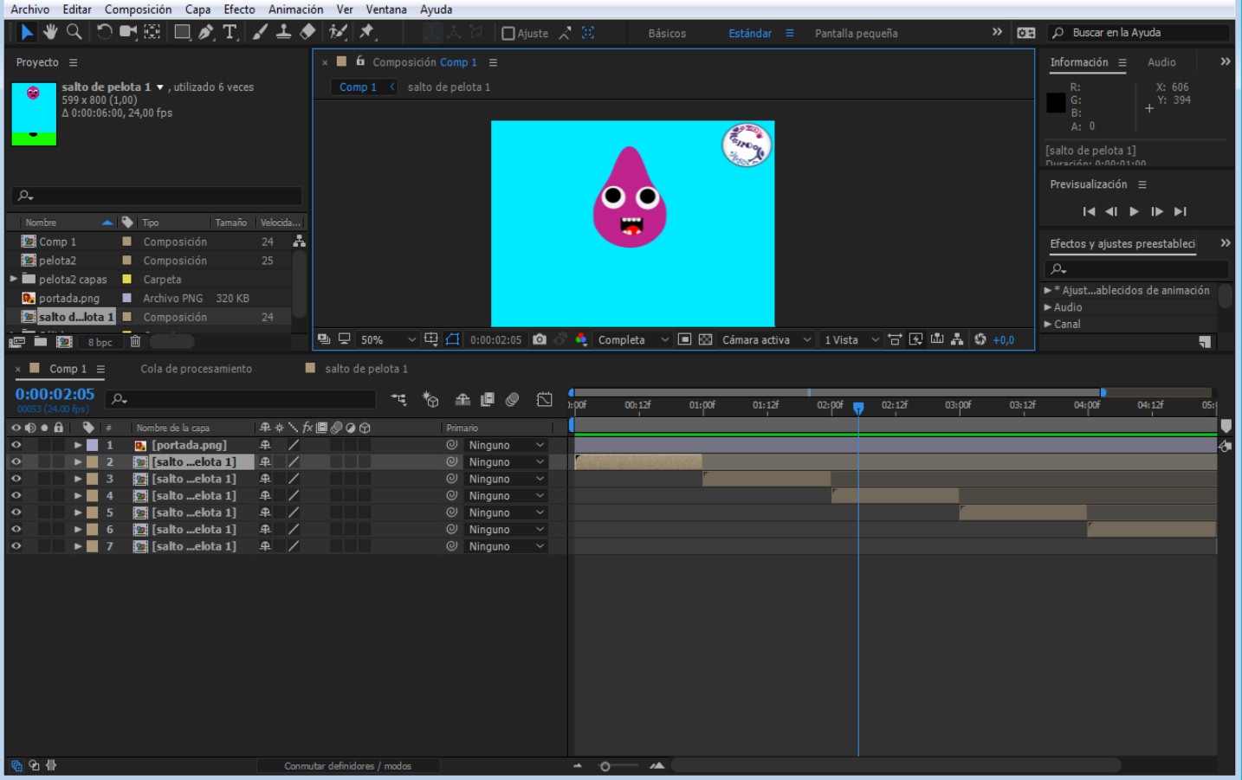Click Comp 1 label color in Project

(x=126, y=242)
